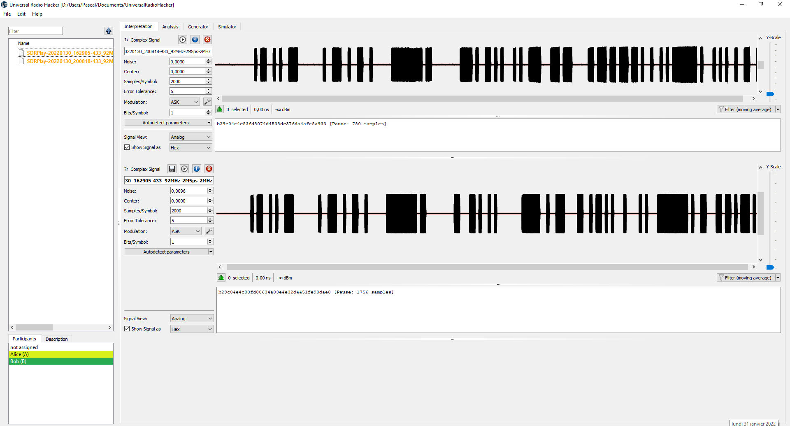Switch to the Simulator tab

click(227, 27)
